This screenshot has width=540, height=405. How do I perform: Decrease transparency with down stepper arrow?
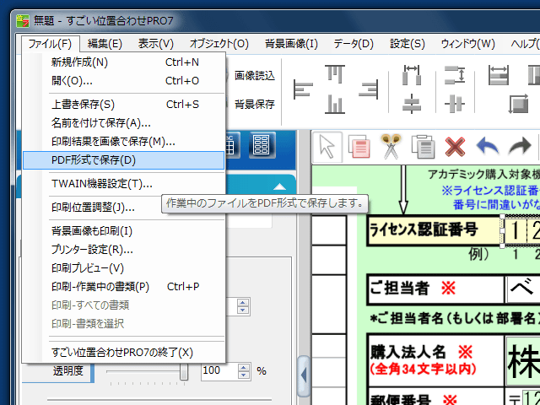(x=244, y=375)
